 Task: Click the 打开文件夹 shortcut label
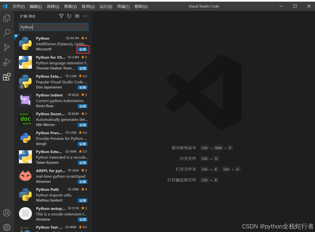[186, 169]
